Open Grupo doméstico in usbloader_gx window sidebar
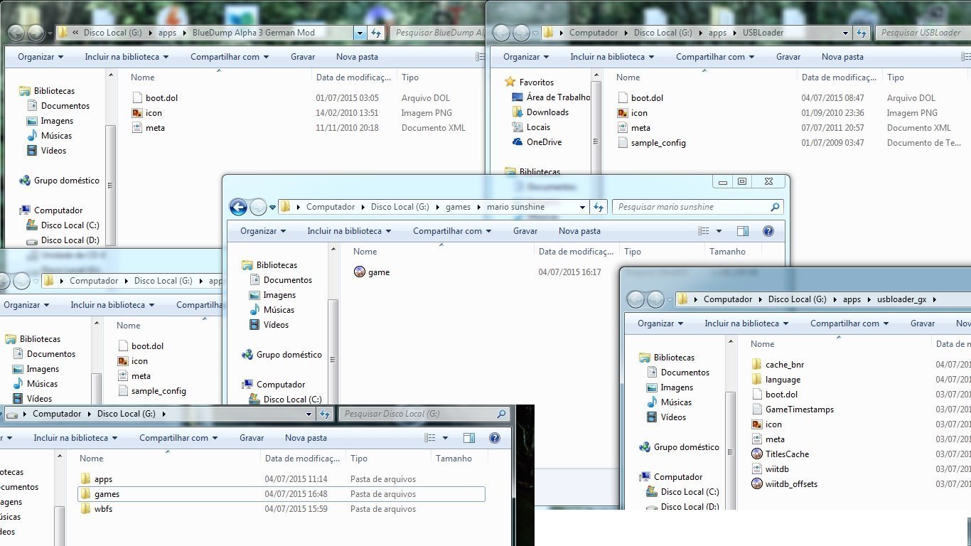Image resolution: width=971 pixels, height=546 pixels. click(680, 447)
